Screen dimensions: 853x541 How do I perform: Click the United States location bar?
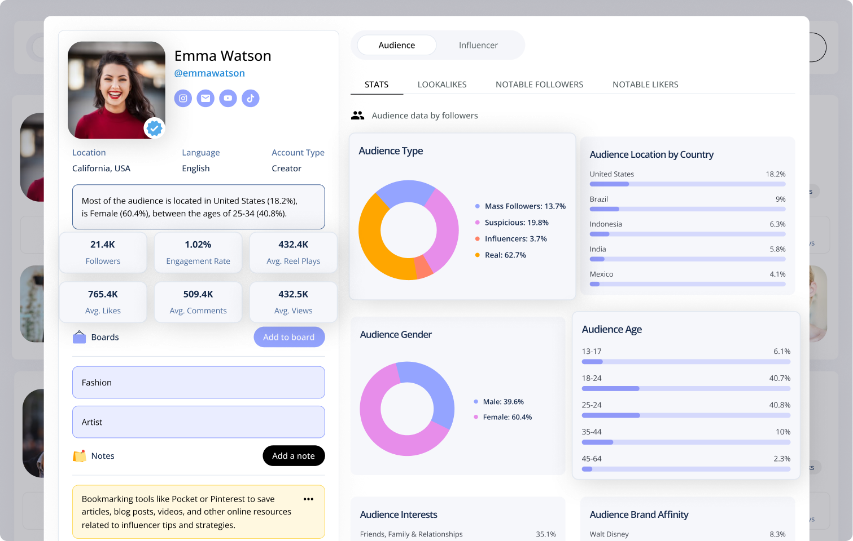click(688, 184)
